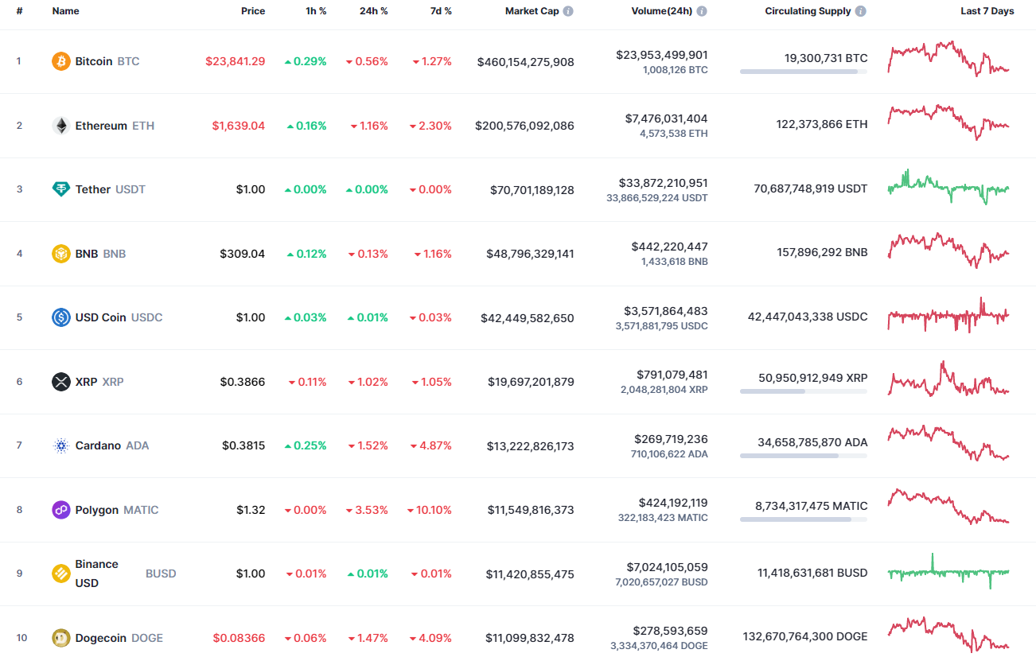Open the Bitcoin name link

point(95,60)
